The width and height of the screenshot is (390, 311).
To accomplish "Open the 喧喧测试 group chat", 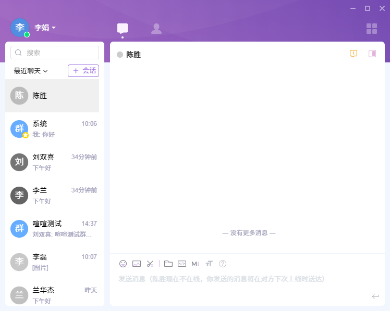I will pos(52,229).
